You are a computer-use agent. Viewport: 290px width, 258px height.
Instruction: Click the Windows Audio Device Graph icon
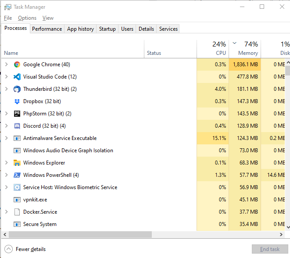pos(17,150)
